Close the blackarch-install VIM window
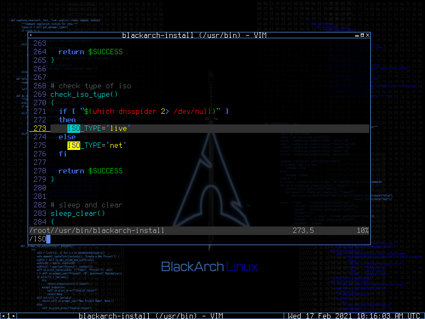 [x=367, y=35]
